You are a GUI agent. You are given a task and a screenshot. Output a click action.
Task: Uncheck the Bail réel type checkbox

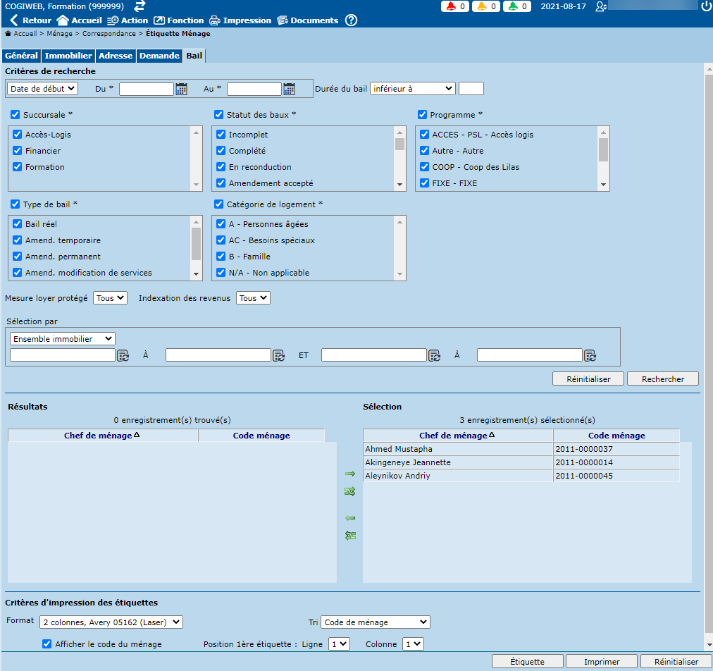(18, 224)
